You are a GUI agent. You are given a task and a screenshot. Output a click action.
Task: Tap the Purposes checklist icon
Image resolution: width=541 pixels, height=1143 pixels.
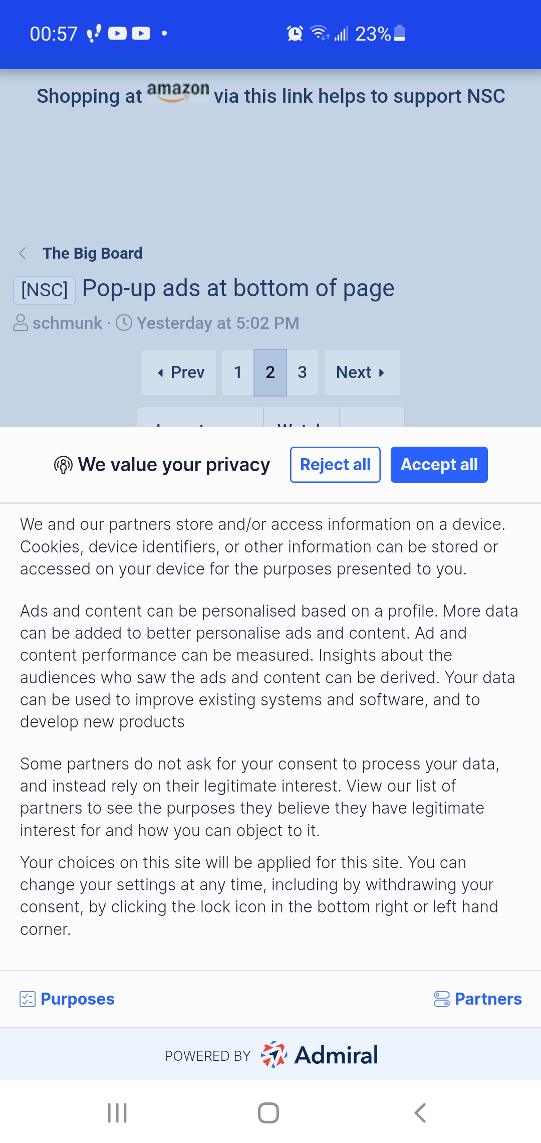pos(27,999)
